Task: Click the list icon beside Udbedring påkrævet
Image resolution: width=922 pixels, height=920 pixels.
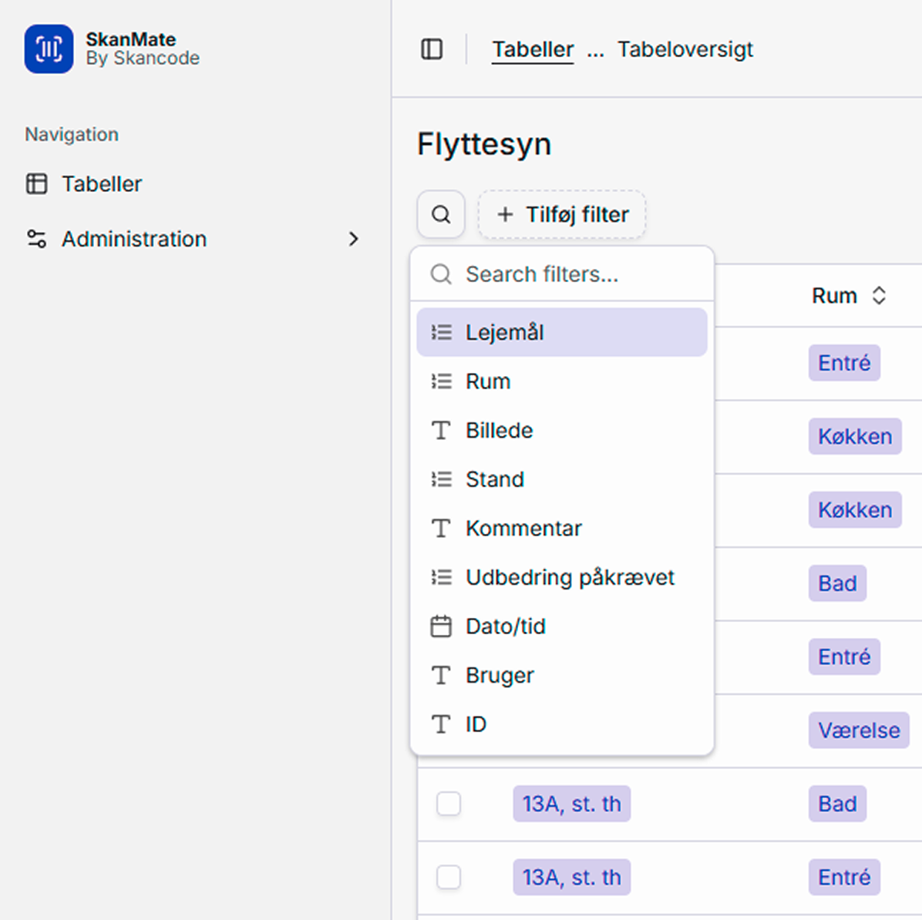Action: [440, 576]
